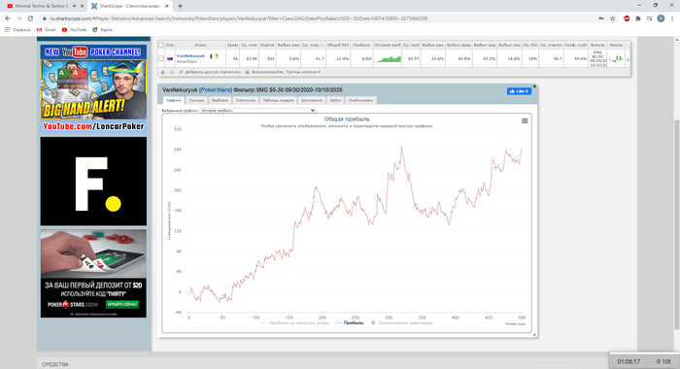Toggle Значительные выигрыши legend item
Viewport: 680px width, 369px height.
401,323
